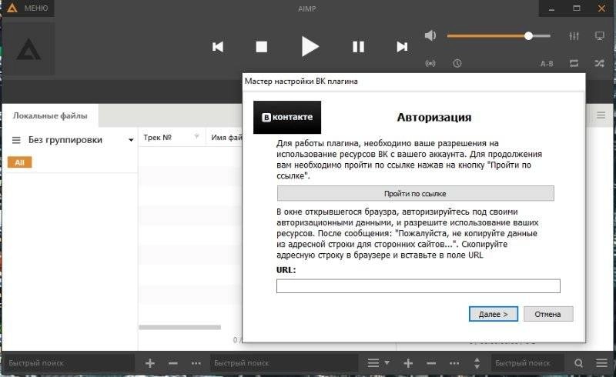Viewport: 616px width, 377px height.
Task: Close the AIMP window
Action: tap(601, 8)
